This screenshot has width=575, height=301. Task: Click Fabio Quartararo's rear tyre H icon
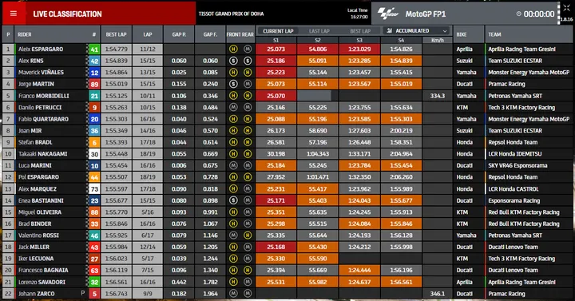[248, 119]
